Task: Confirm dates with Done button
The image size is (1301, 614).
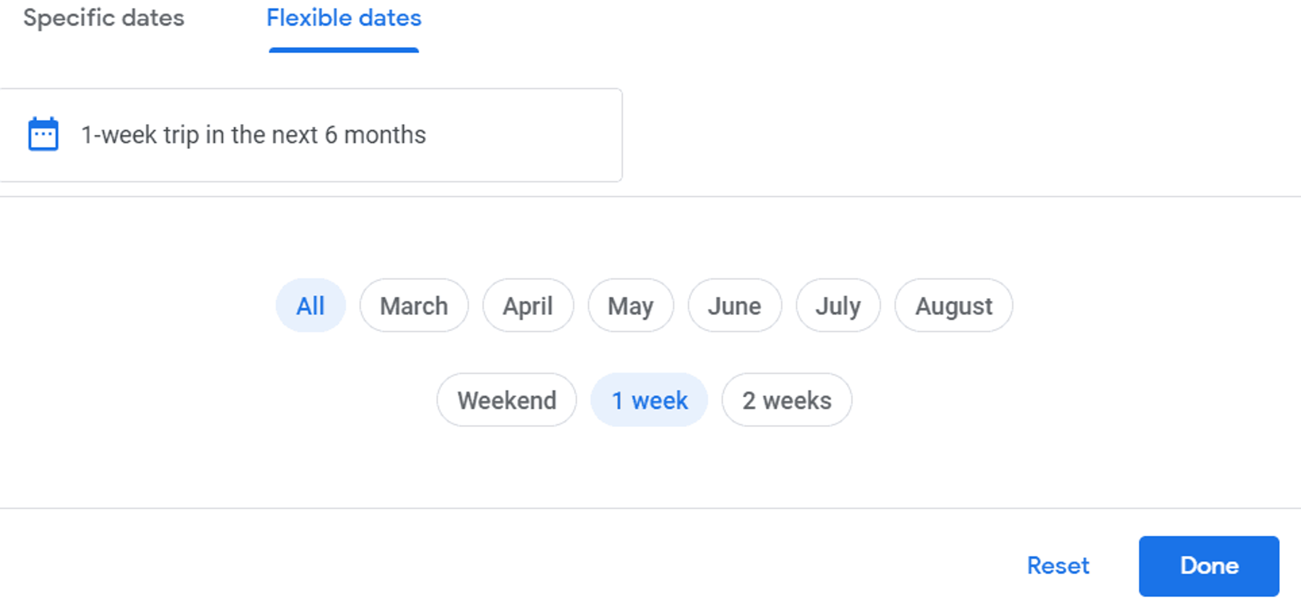Action: (x=1209, y=566)
